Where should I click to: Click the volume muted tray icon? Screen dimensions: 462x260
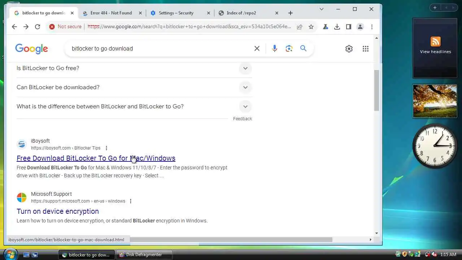[434, 255]
